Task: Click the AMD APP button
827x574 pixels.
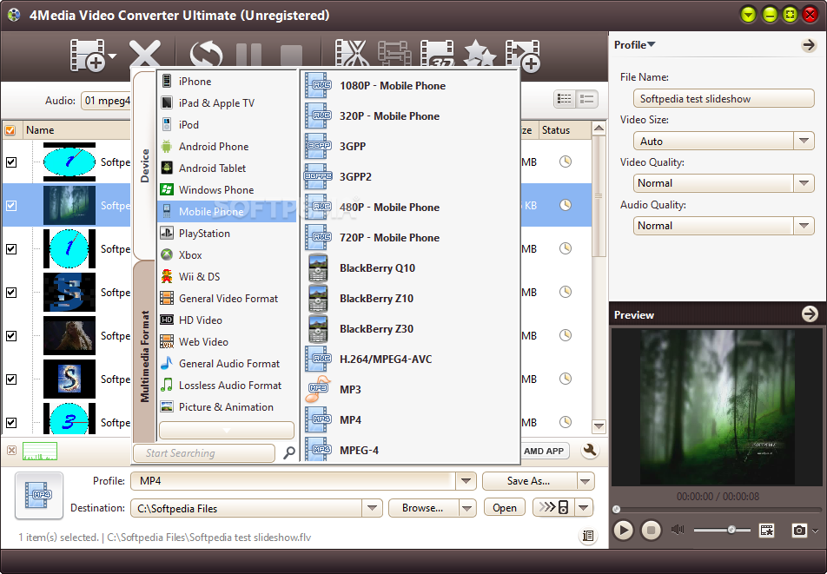Action: (544, 451)
